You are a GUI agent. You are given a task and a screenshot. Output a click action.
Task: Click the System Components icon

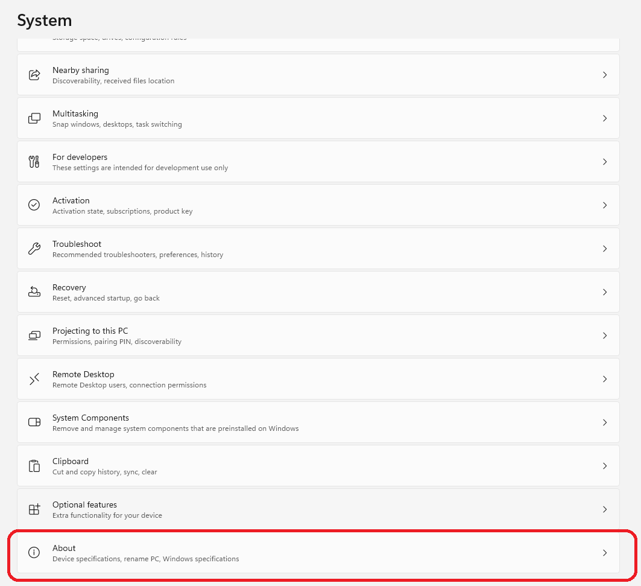point(34,422)
